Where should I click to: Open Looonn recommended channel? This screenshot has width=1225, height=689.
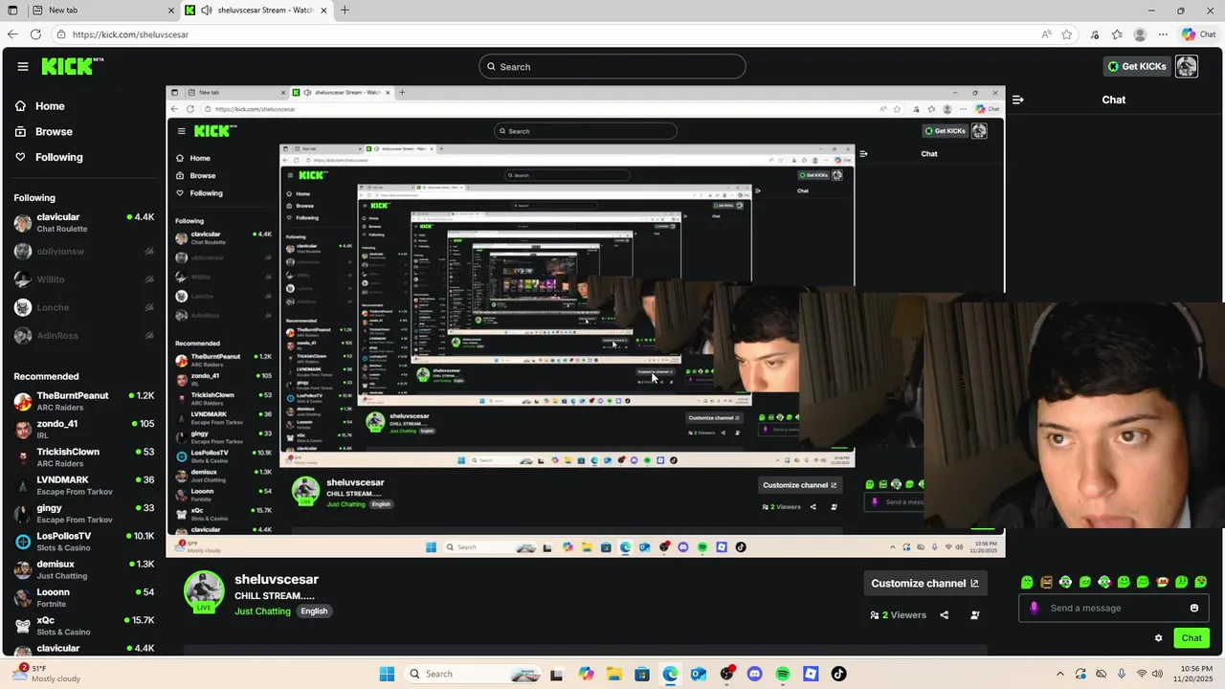(x=84, y=597)
